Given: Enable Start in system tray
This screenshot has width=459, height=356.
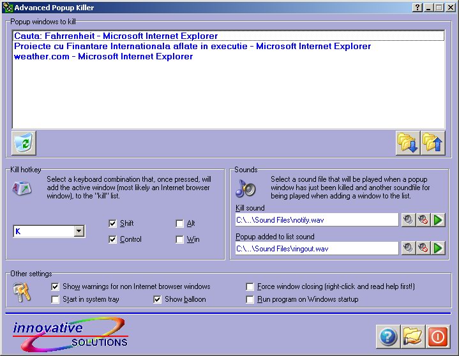Looking at the screenshot, I should coord(55,299).
